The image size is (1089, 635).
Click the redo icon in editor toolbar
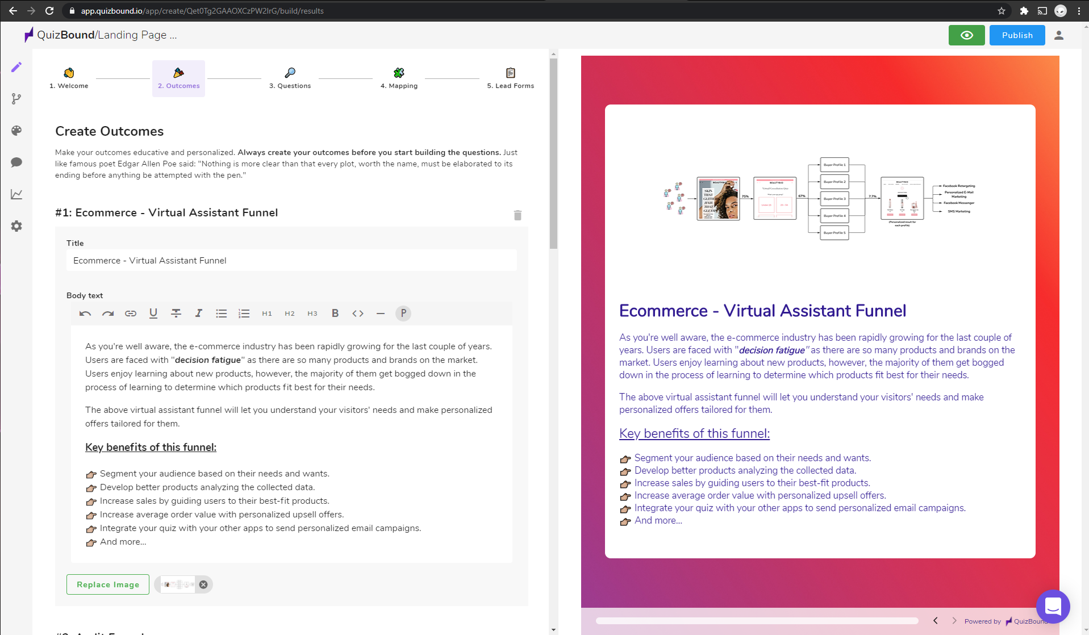tap(108, 314)
